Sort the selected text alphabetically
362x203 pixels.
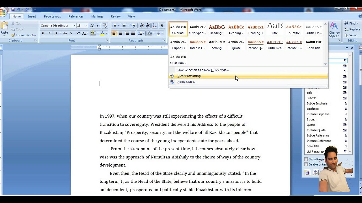154,26
